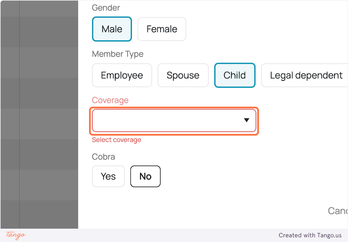Choose Legal dependent member type

point(306,75)
